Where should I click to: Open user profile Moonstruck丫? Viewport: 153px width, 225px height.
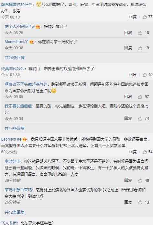tap(16, 42)
